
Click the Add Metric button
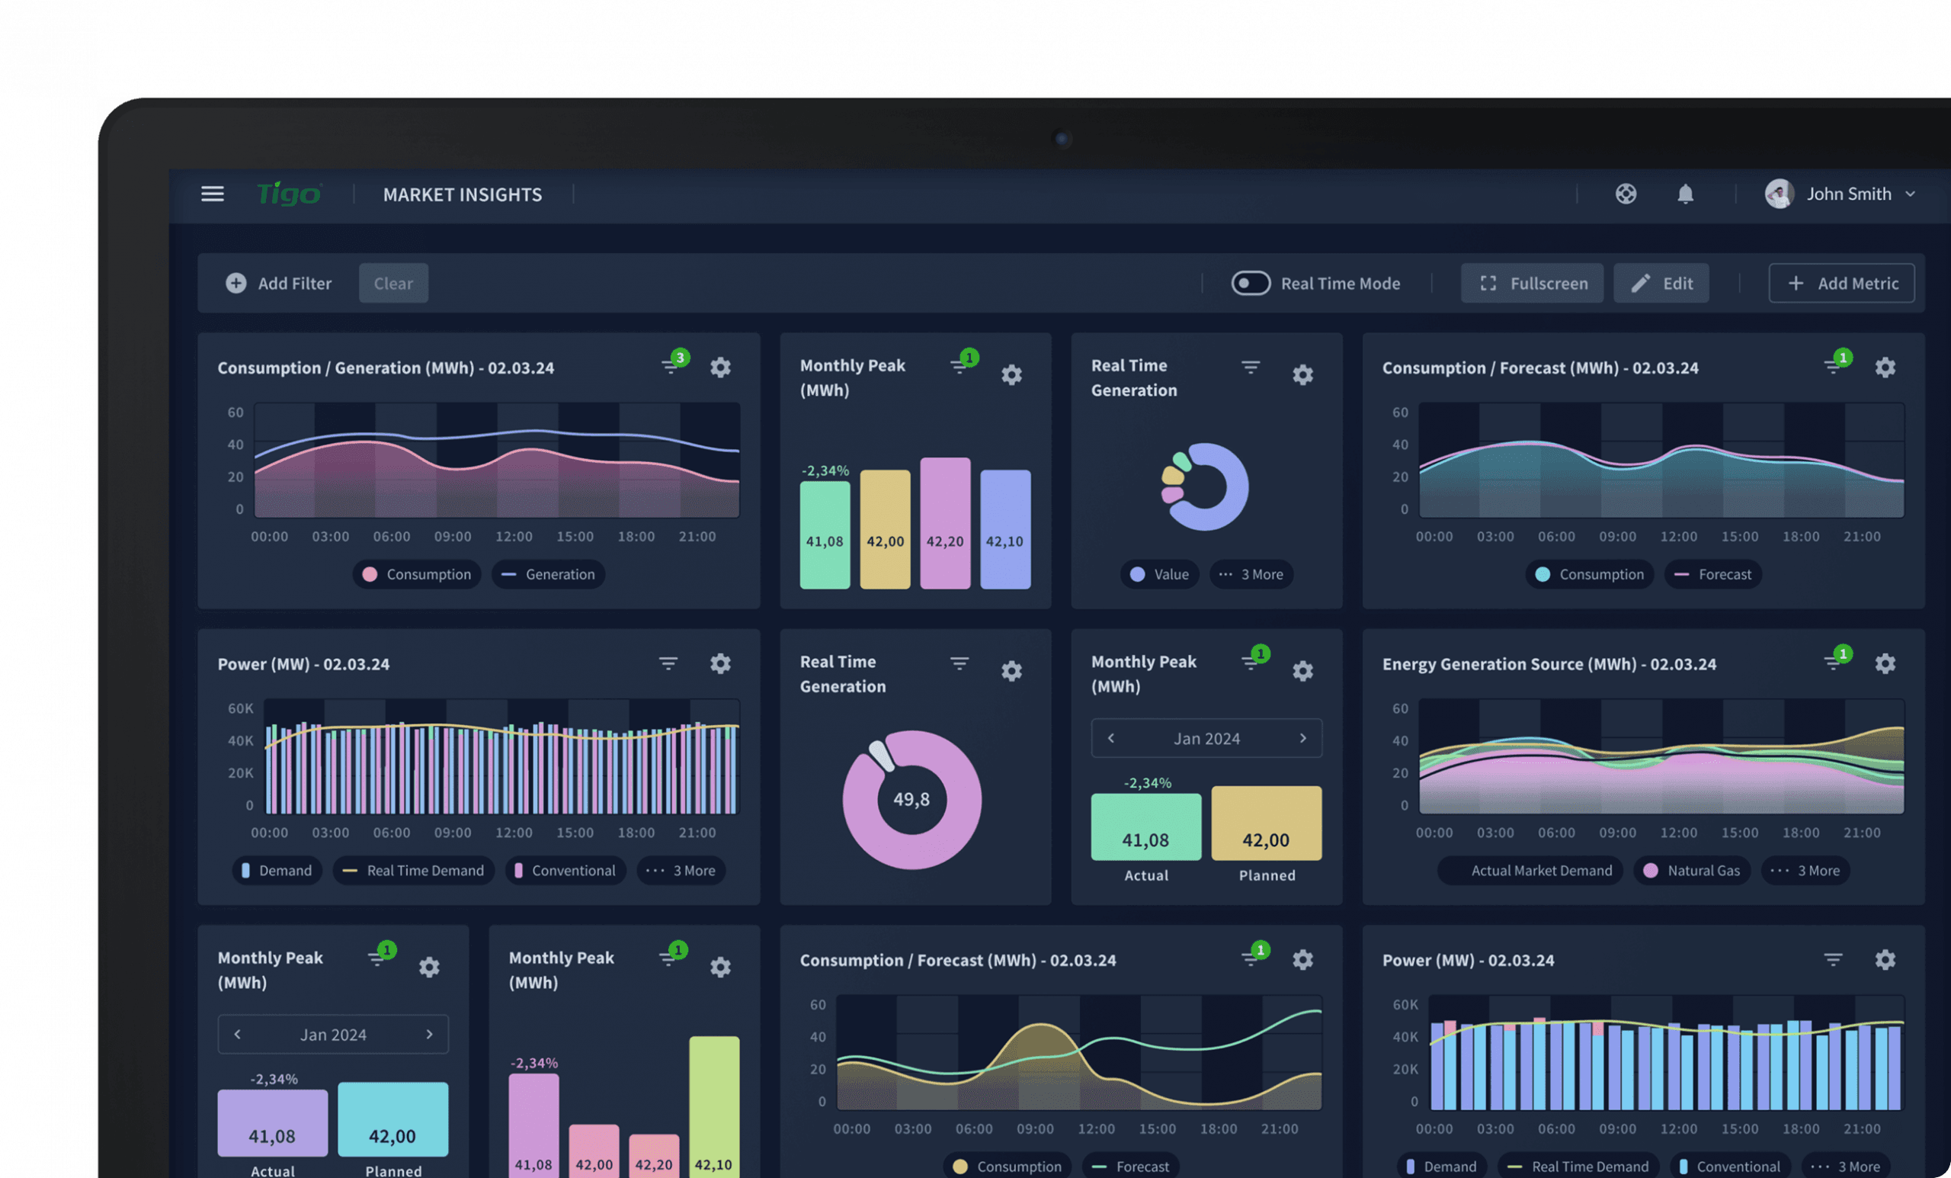[1841, 284]
